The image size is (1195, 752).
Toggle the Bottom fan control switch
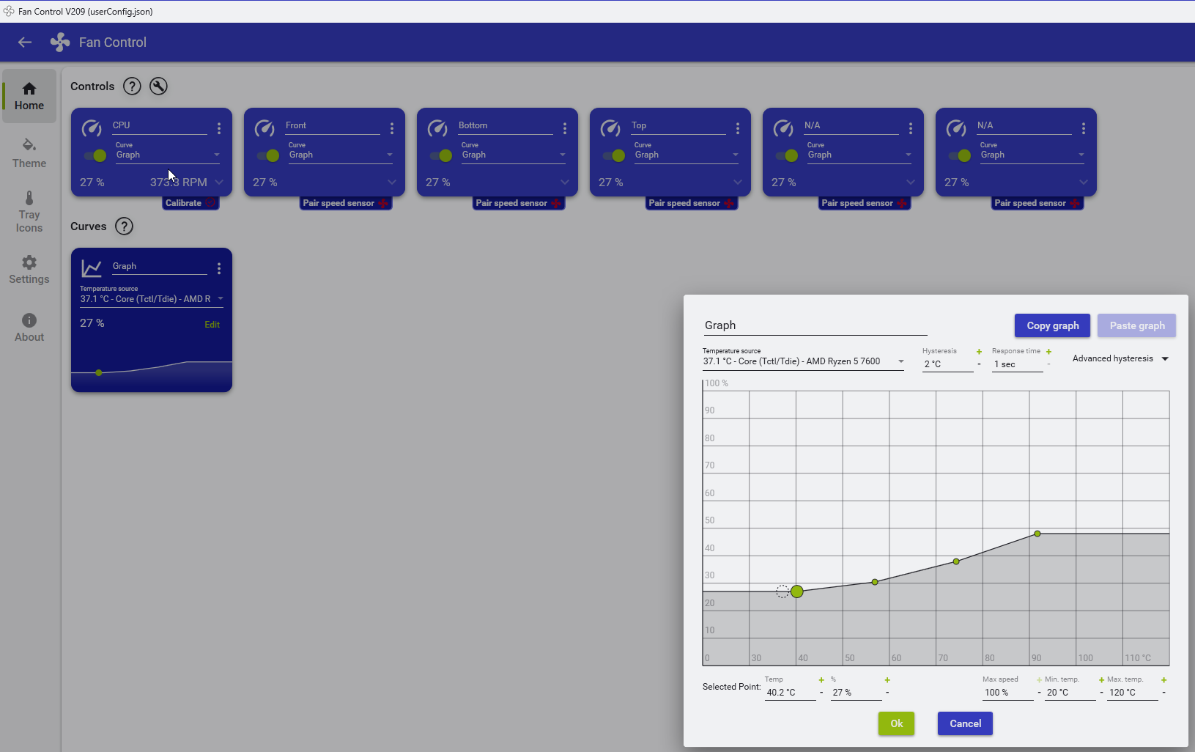(x=441, y=155)
